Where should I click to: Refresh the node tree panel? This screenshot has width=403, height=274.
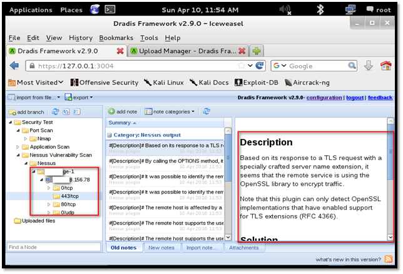pyautogui.click(x=56, y=111)
